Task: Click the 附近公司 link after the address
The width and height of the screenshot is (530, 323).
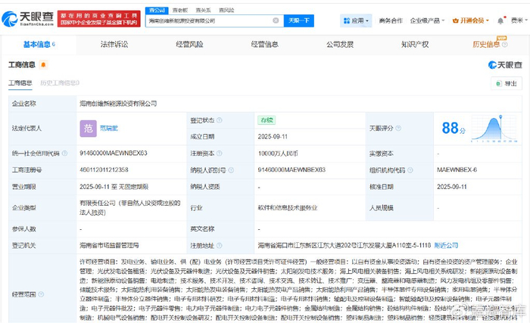Action: 446,245
